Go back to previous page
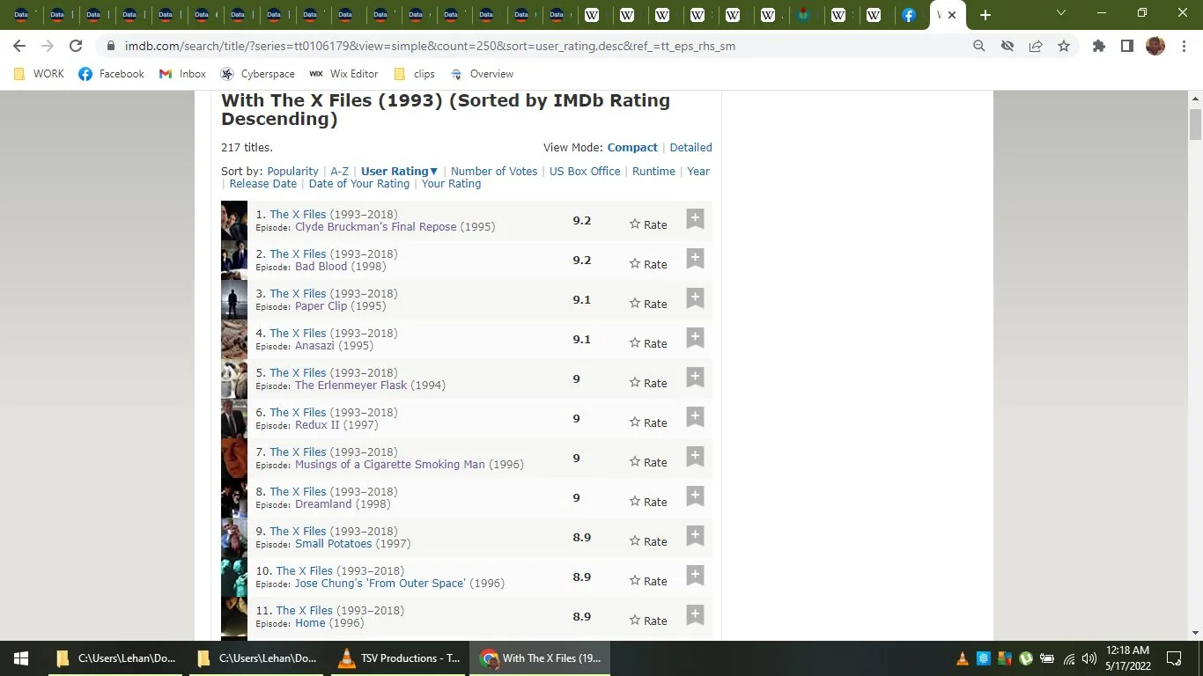The width and height of the screenshot is (1203, 676). 19,46
